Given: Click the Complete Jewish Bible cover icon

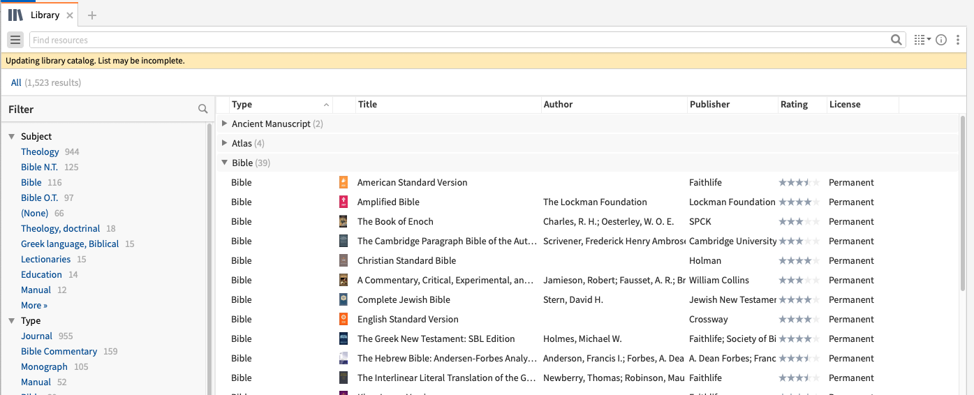Looking at the screenshot, I should [x=343, y=299].
